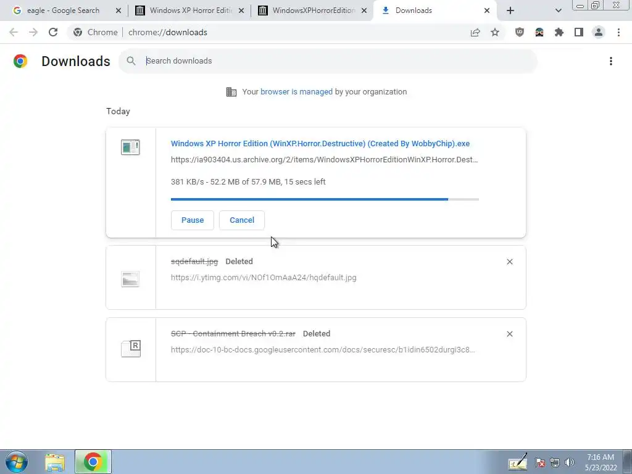Click the browser forward arrow

click(33, 32)
